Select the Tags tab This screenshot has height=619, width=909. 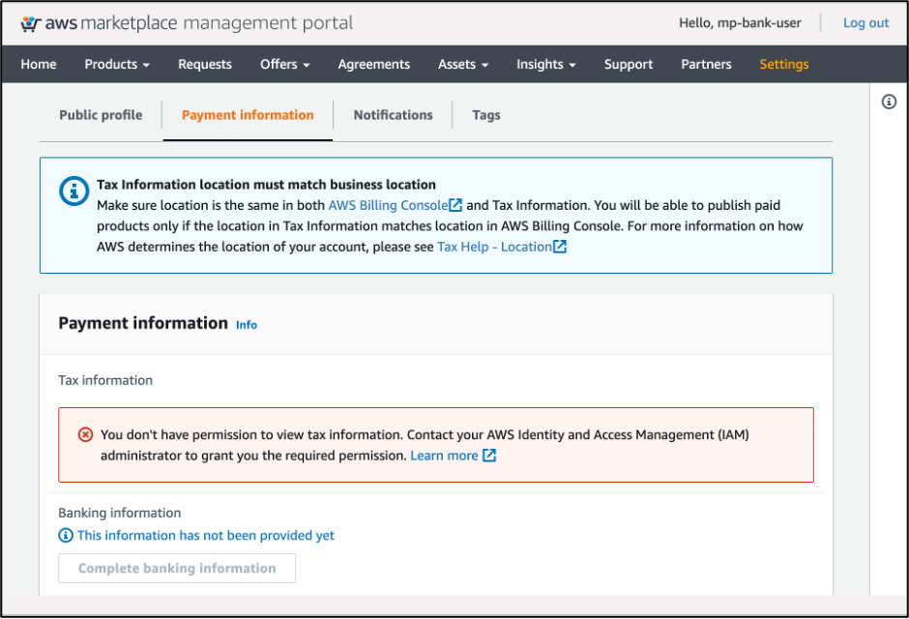pos(485,114)
